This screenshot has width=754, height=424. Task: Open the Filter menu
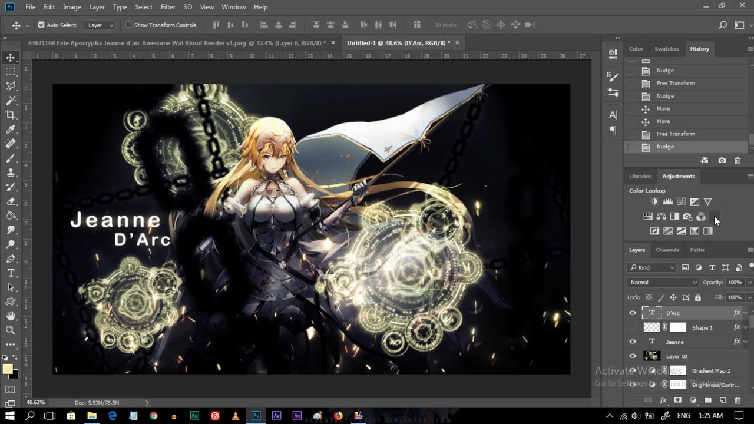point(168,7)
